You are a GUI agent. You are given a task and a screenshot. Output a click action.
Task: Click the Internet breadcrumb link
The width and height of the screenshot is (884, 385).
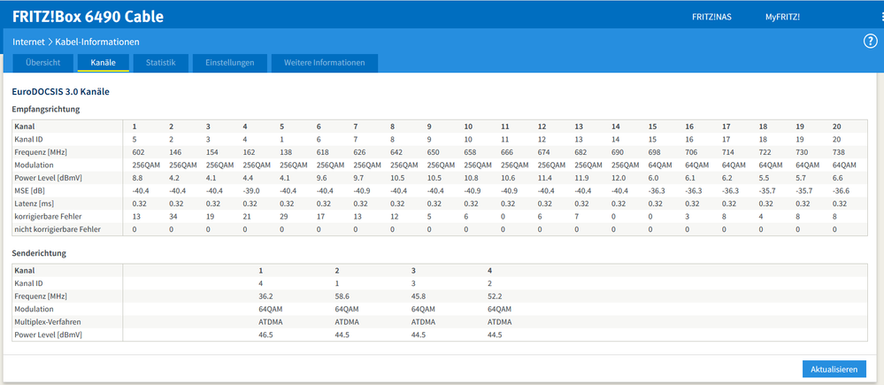click(x=28, y=42)
